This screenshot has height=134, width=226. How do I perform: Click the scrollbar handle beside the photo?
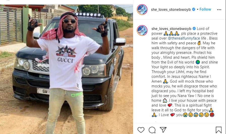[x=132, y=79]
